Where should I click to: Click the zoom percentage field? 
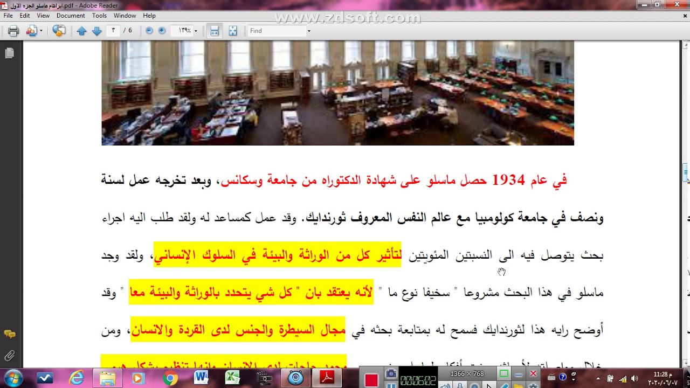pyautogui.click(x=182, y=31)
